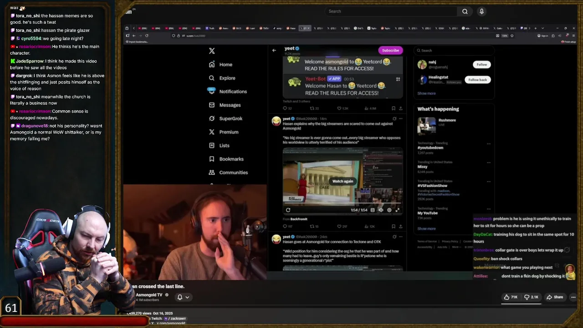Open the #youtubedown trend
The height and width of the screenshot is (328, 583).
coord(430,148)
